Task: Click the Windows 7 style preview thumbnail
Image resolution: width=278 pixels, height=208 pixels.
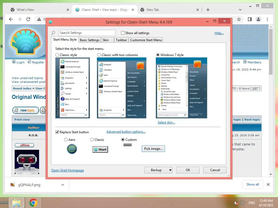Action: click(181, 88)
